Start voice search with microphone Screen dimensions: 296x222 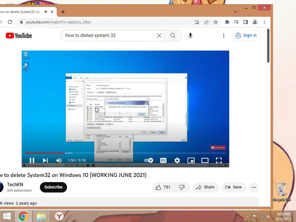tap(190, 36)
